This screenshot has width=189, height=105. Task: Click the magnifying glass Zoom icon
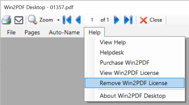point(32,20)
